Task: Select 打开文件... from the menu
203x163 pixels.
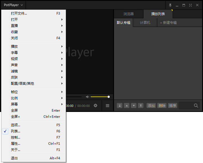Action: coord(19,13)
